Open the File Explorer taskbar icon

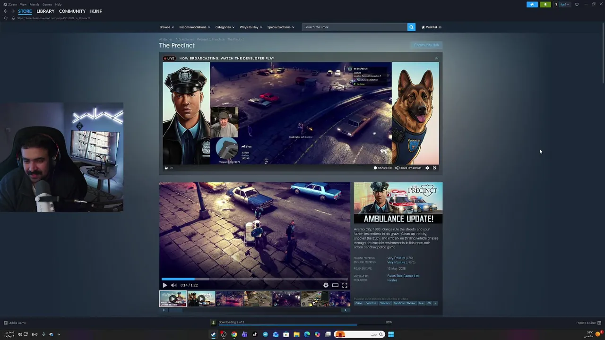click(296, 334)
